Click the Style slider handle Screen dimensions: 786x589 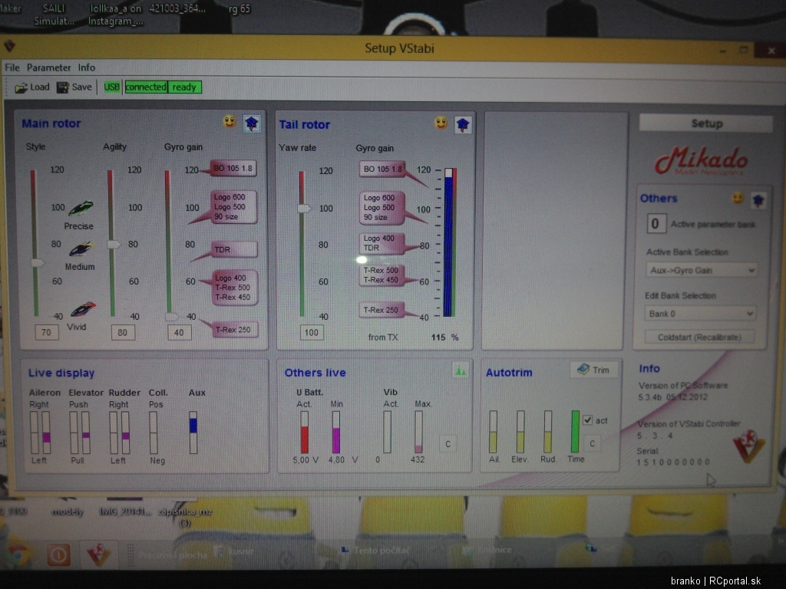(x=38, y=262)
